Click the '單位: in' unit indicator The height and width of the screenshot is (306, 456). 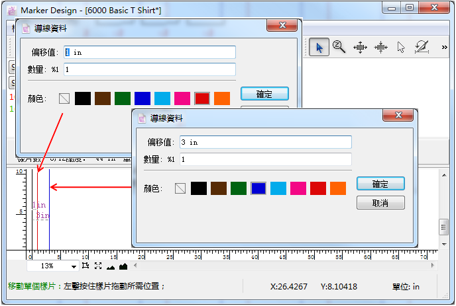(406, 287)
